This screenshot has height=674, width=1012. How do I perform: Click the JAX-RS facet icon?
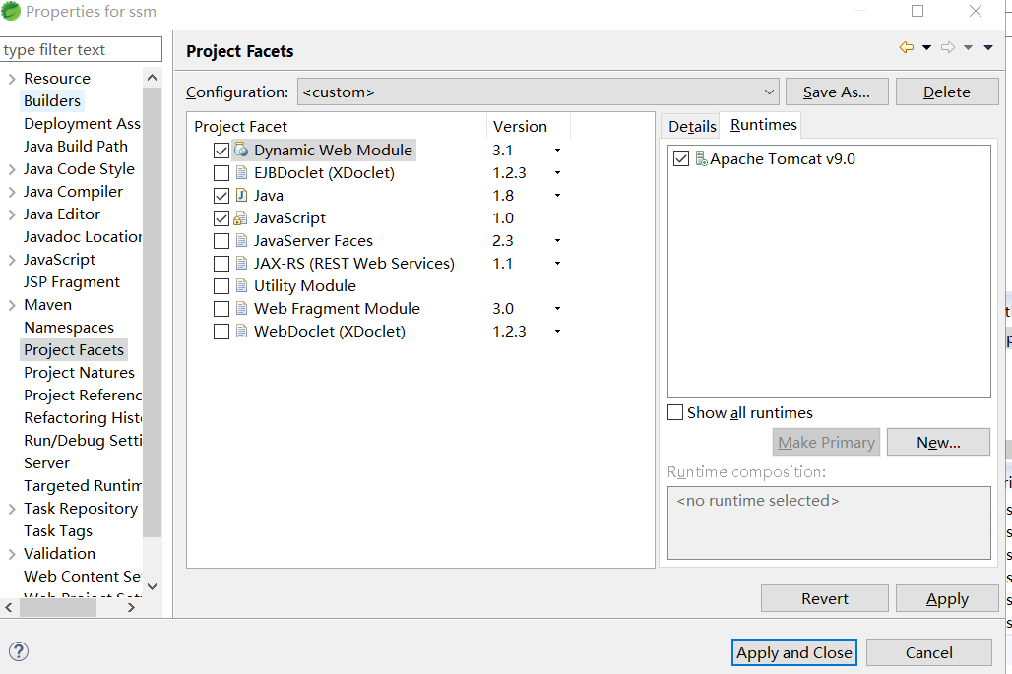241,263
